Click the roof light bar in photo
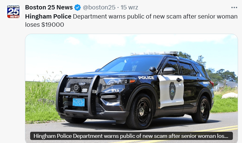242x143 pixels. coord(154,53)
